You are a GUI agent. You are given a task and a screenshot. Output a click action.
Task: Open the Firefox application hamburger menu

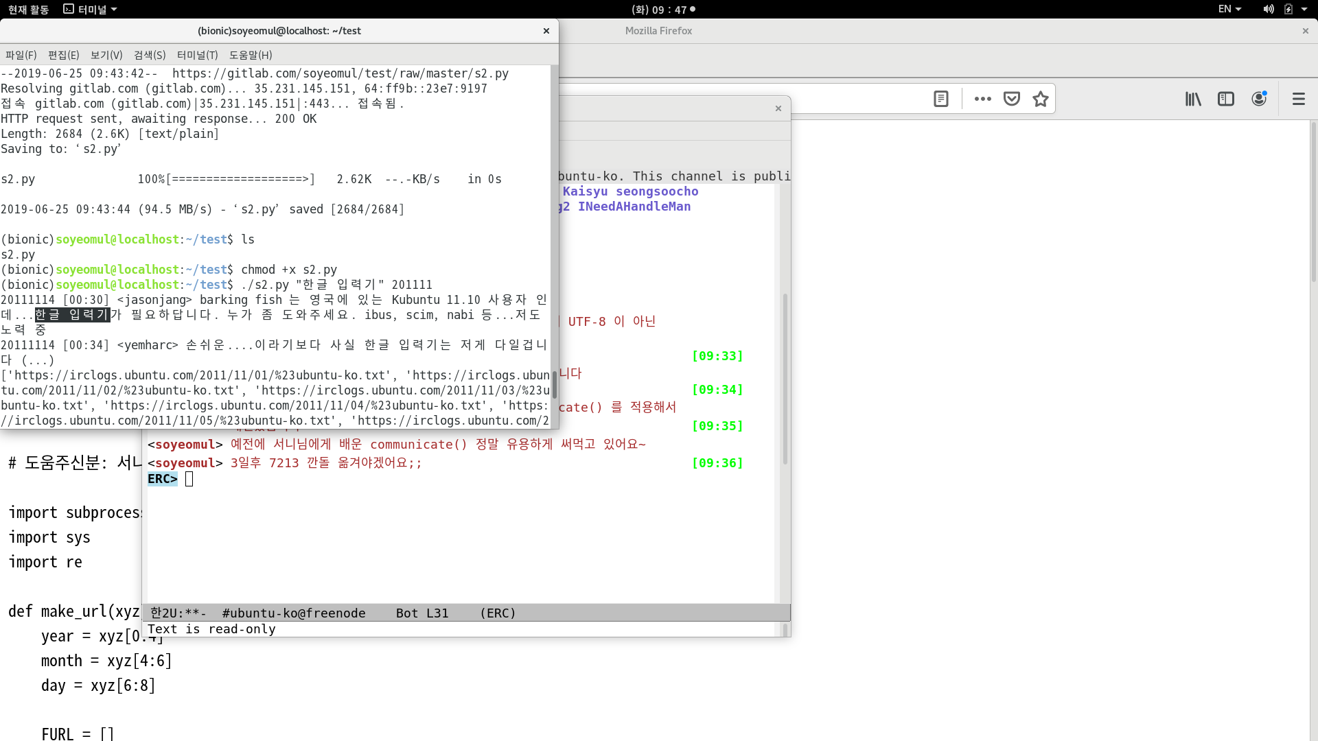[1299, 99]
